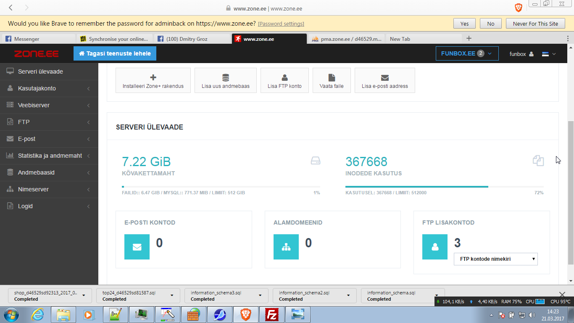Open the FUNBOX.EE server selector dropdown

[467, 53]
